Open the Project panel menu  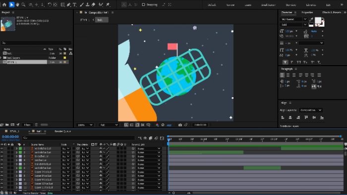pyautogui.click(x=13, y=12)
